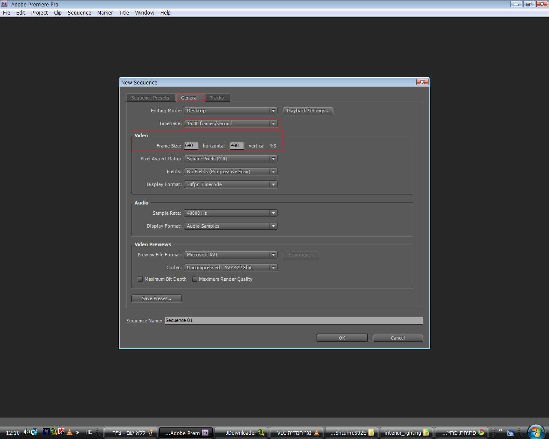This screenshot has height=439, width=549.
Task: Cancel the New Sequence dialog
Action: point(398,338)
